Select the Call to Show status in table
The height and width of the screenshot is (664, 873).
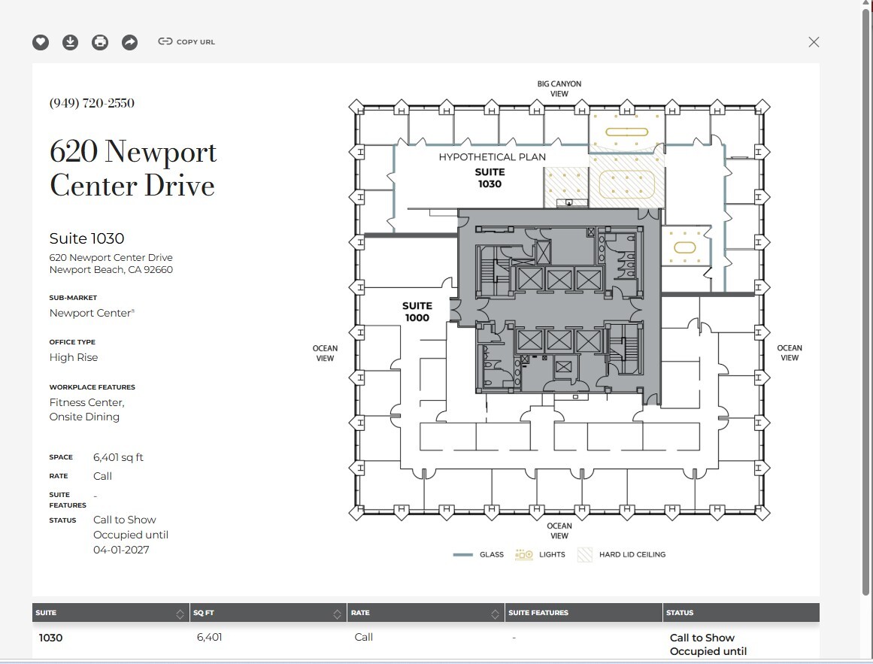(x=702, y=638)
